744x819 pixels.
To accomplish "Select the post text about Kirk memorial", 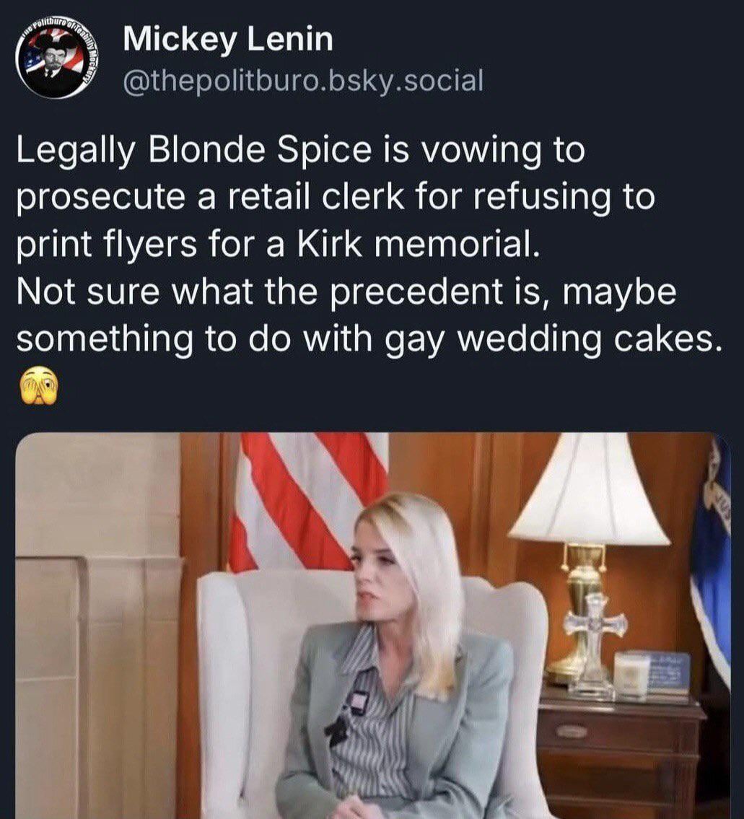I will click(366, 245).
